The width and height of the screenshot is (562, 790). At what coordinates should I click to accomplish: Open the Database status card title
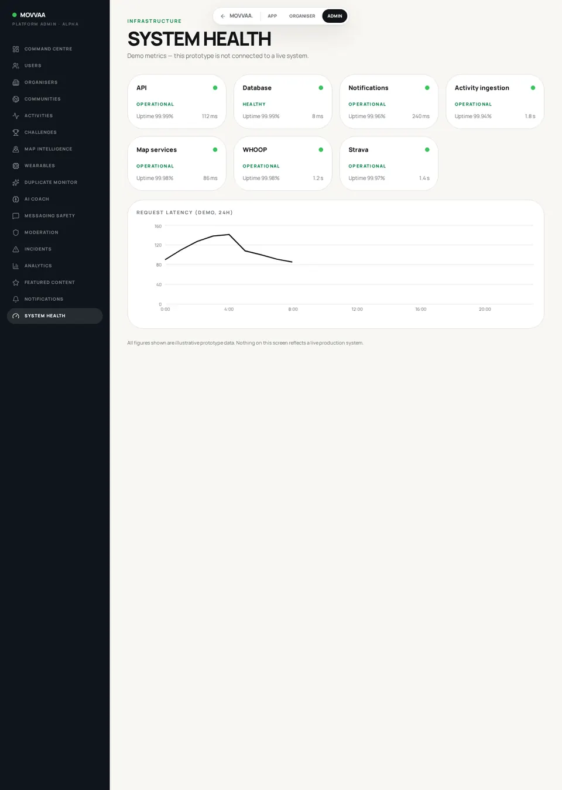(257, 88)
